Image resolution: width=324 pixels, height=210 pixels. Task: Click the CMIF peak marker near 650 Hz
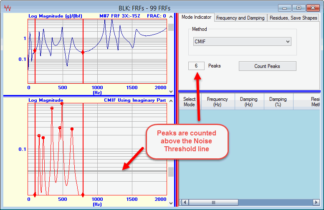coord(72,129)
